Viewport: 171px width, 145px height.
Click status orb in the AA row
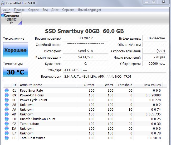click(x=7, y=109)
